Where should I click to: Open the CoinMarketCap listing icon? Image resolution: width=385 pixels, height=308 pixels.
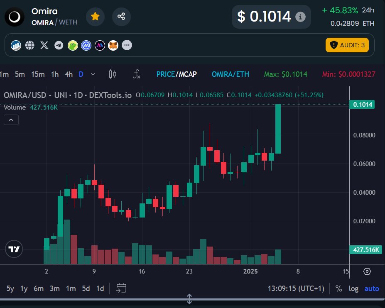click(86, 45)
